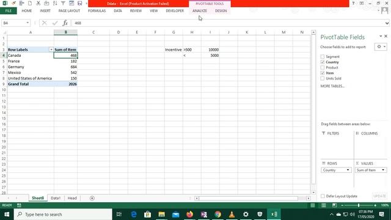Viewport: 391px width, 220px height.
Task: Open the Name Box dropdown arrow
Action: [27, 23]
